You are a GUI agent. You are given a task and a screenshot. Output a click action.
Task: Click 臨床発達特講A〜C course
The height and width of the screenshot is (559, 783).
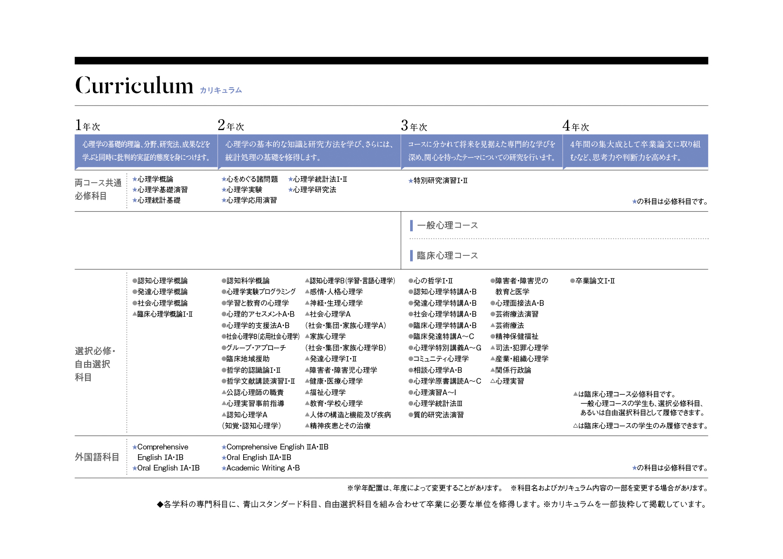tap(441, 336)
